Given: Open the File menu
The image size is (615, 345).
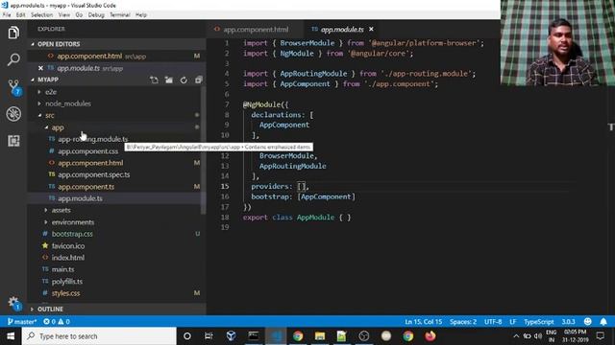Looking at the screenshot, I should tap(7, 15).
